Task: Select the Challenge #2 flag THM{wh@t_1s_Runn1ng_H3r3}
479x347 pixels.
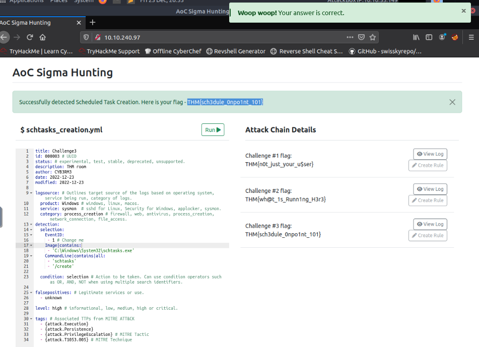Action: 285,199
